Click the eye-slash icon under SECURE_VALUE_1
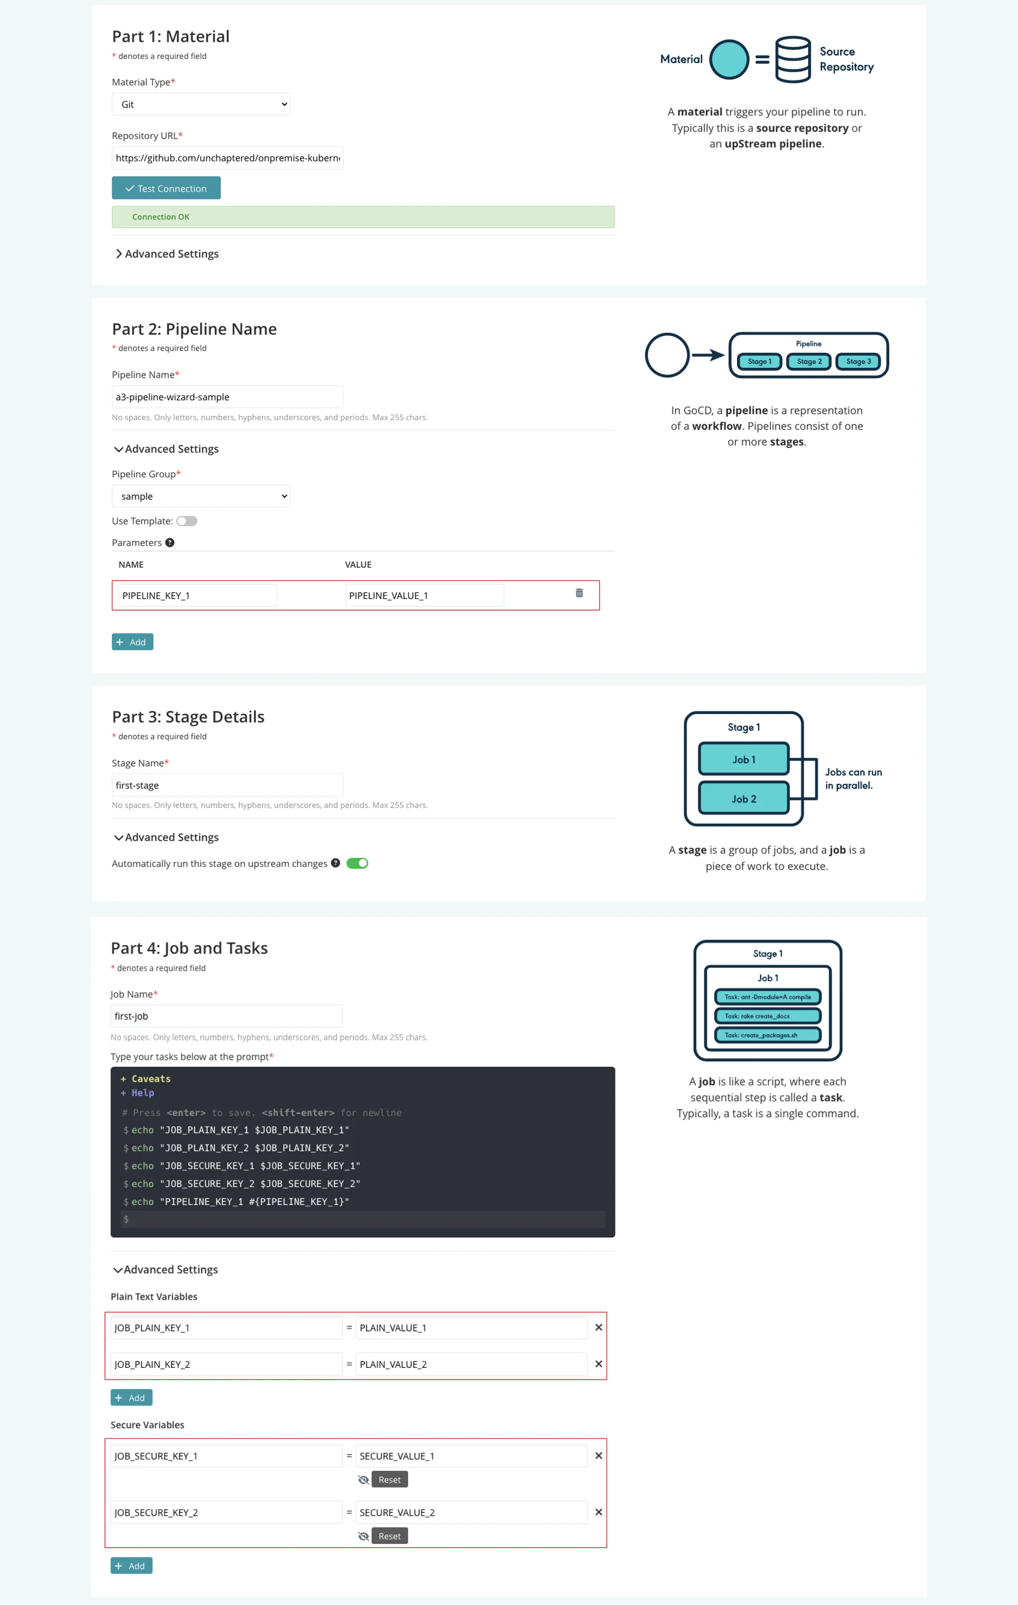 click(x=363, y=1479)
